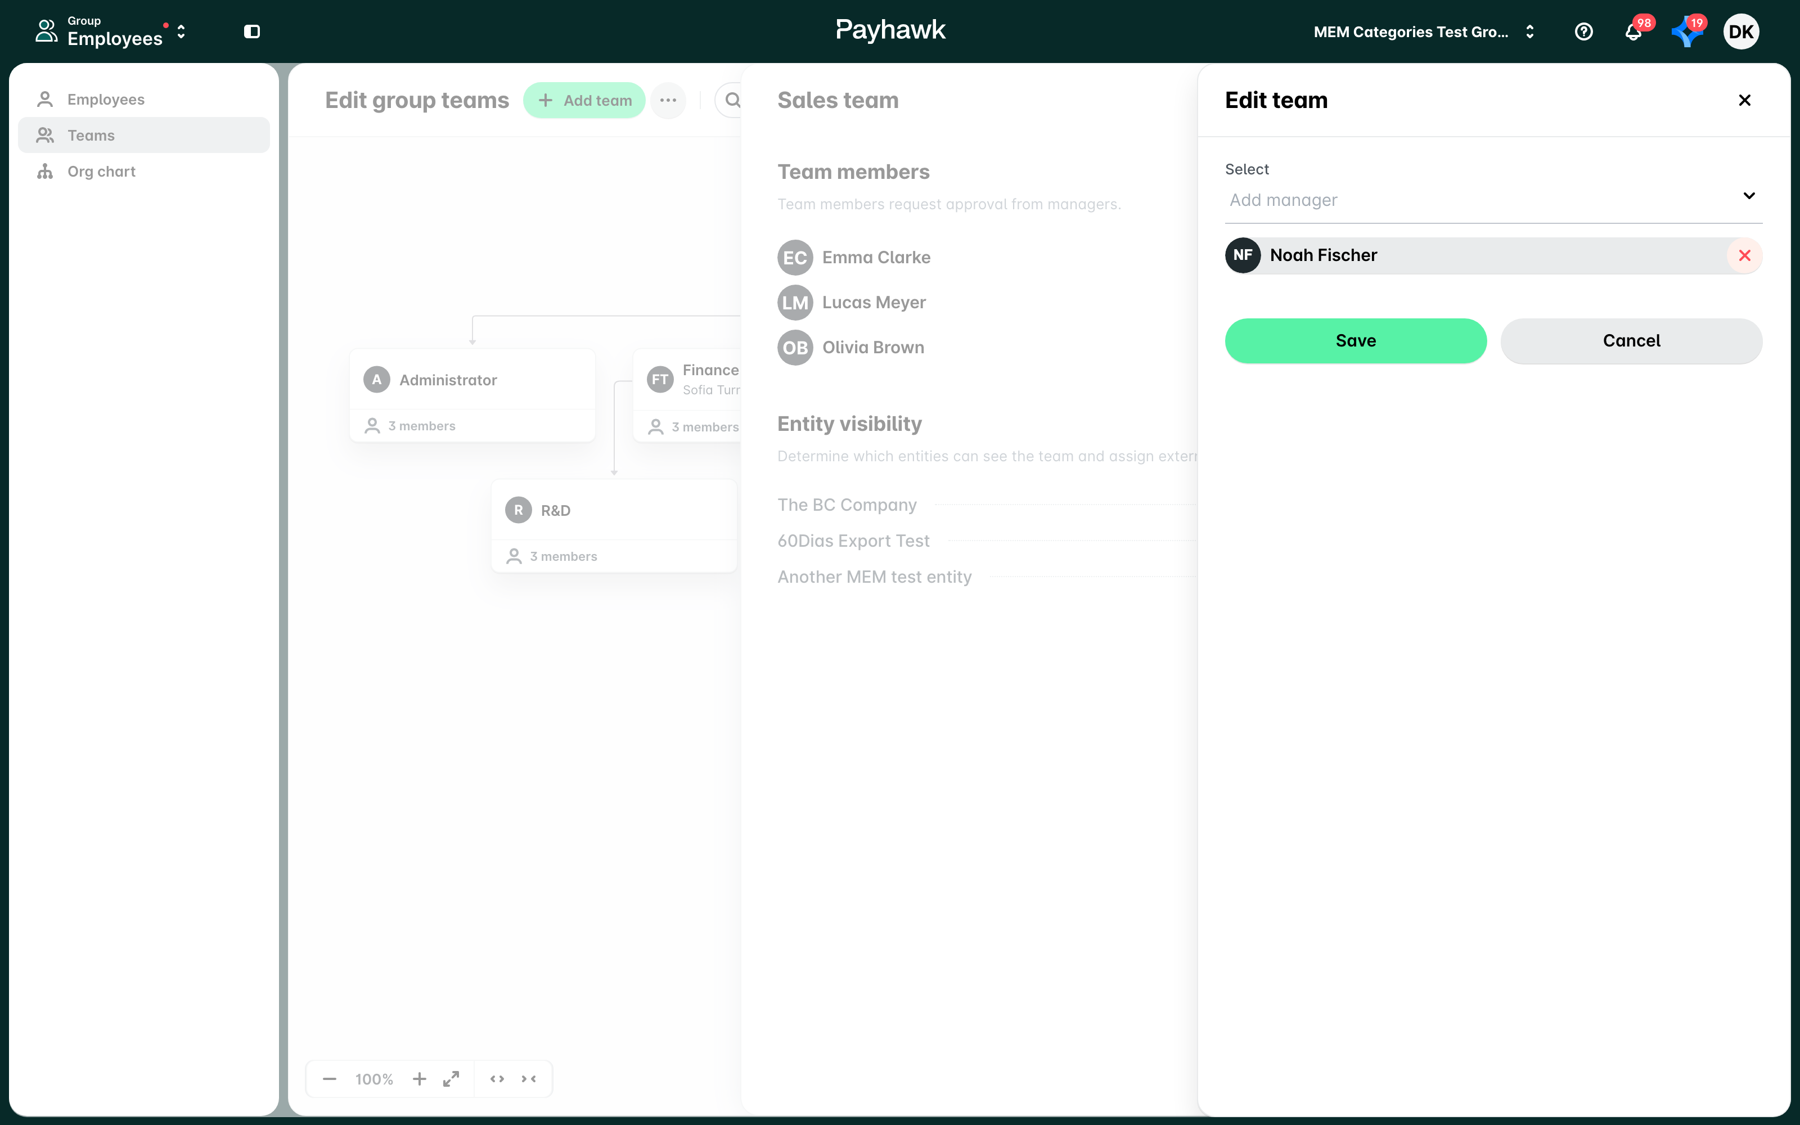Click team member Olivia Brown
The width and height of the screenshot is (1800, 1125).
coord(851,348)
